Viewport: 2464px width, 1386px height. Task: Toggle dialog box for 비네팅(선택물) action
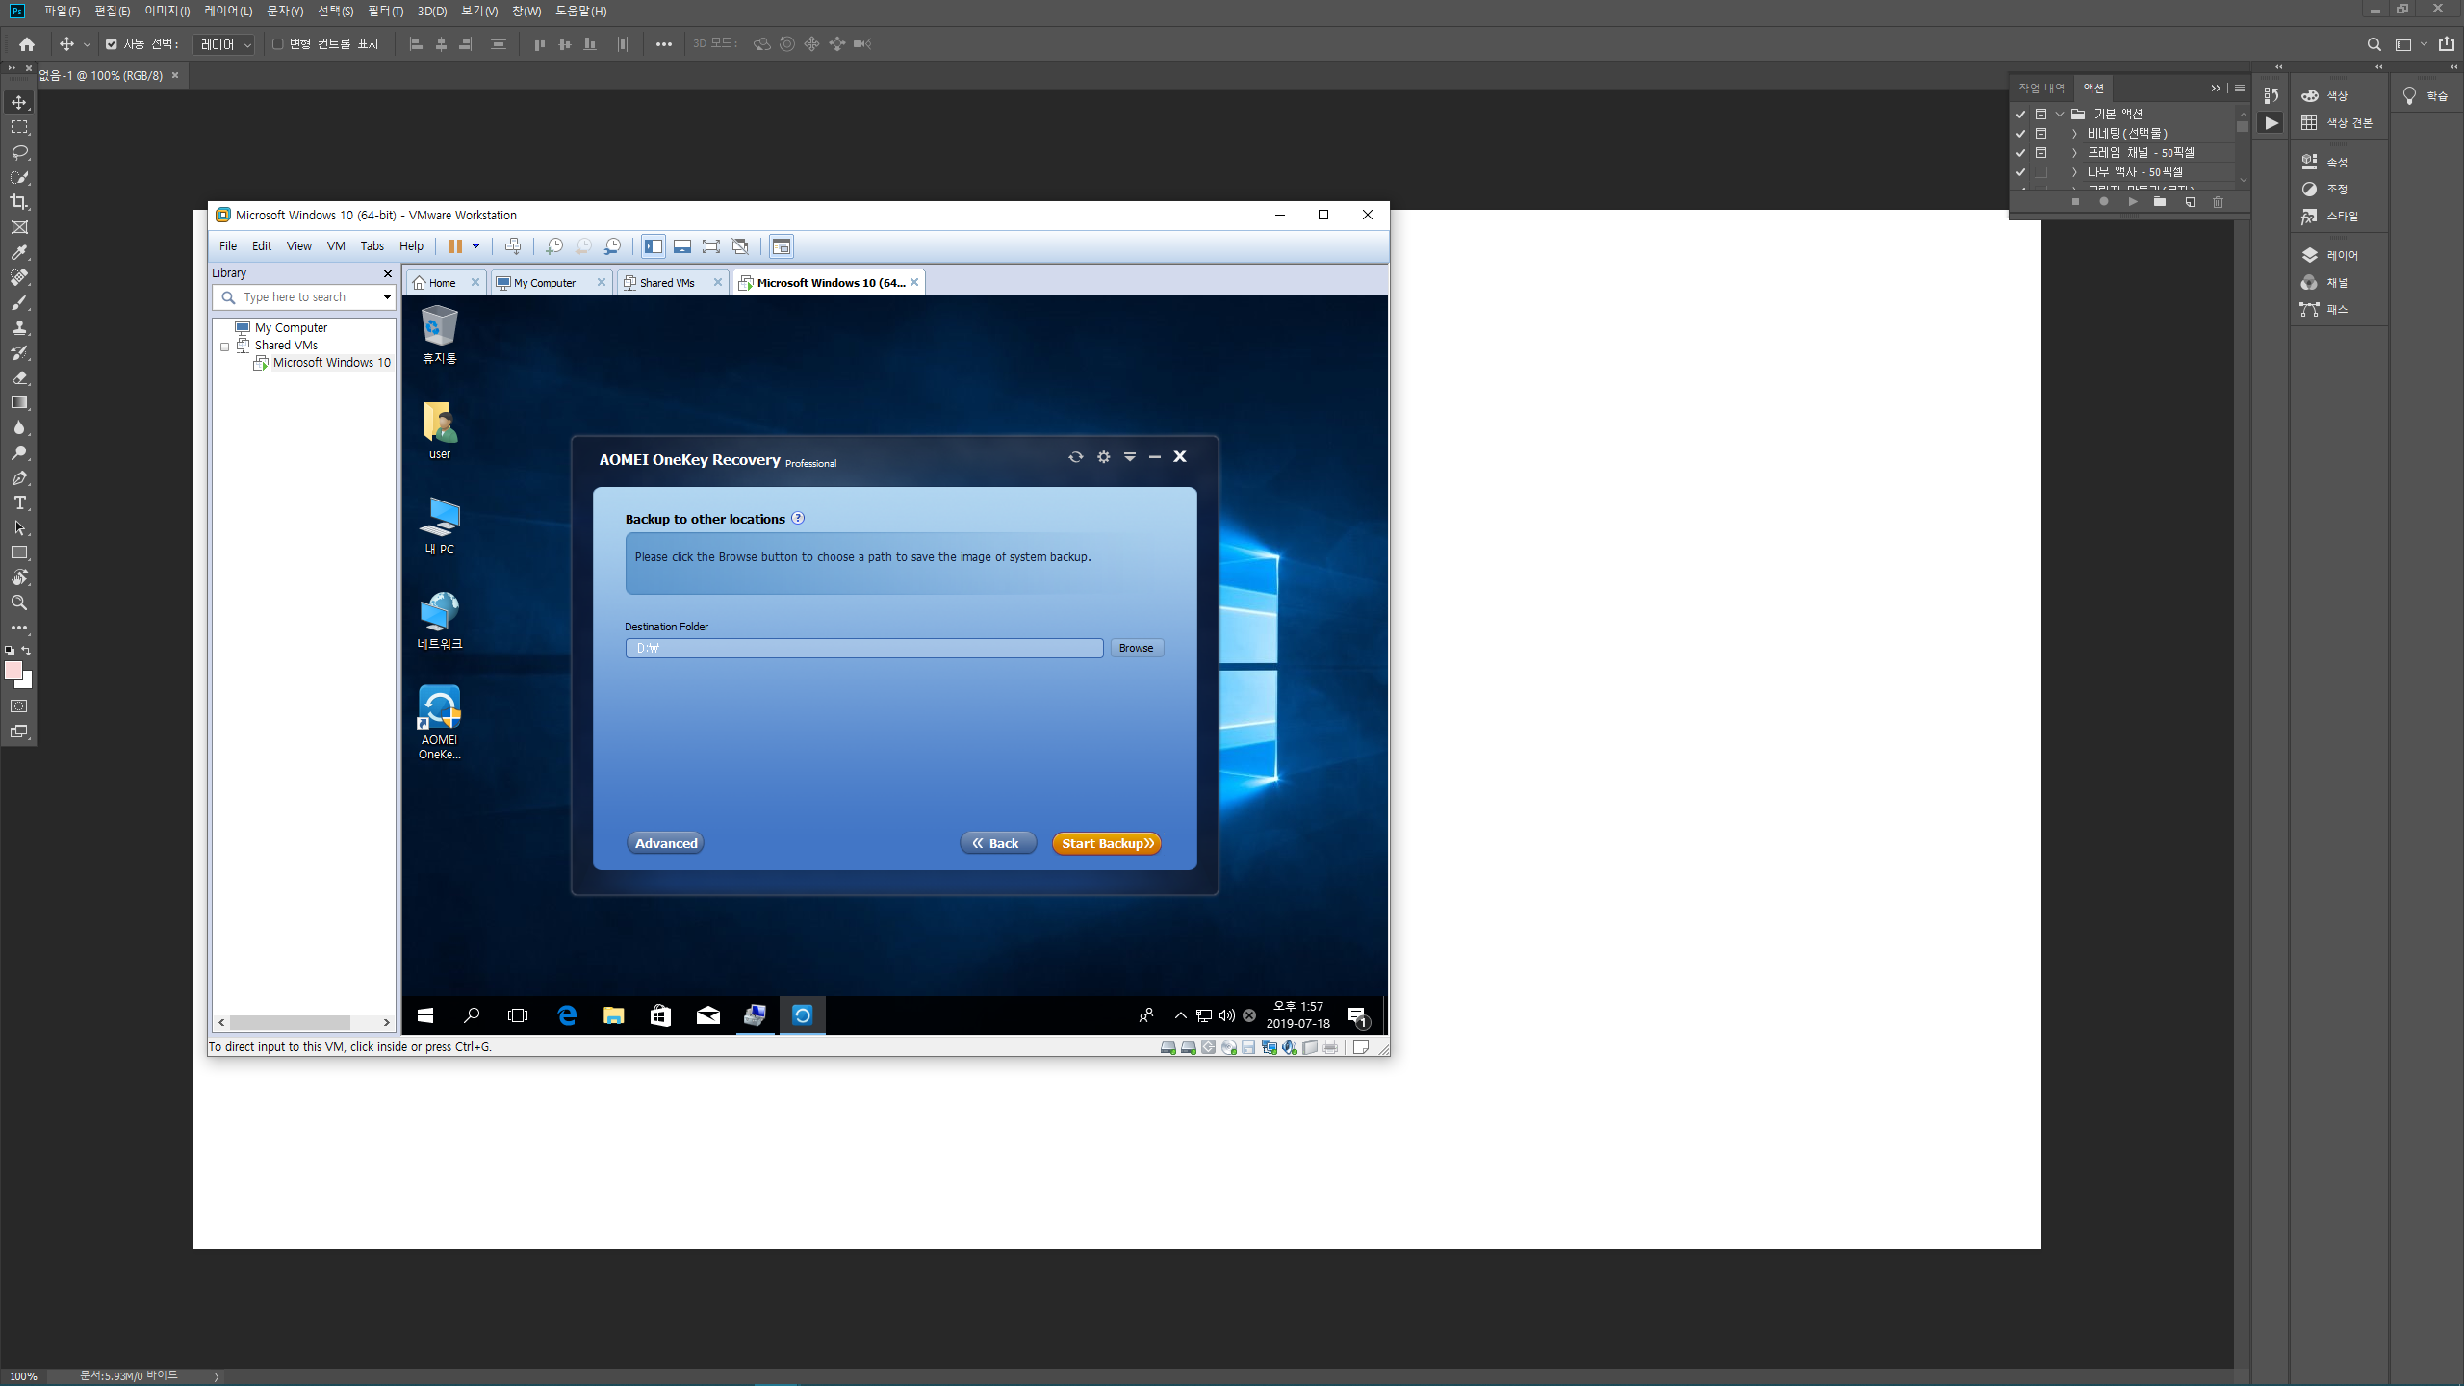click(x=2040, y=134)
